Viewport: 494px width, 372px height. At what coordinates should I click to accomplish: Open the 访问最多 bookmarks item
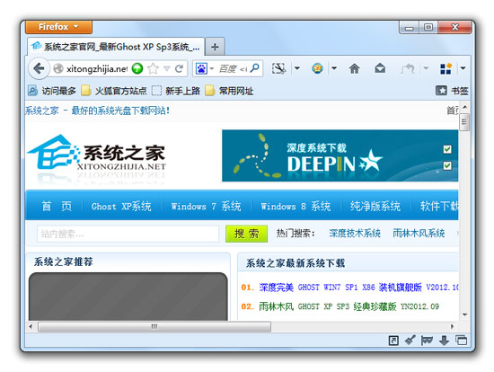point(52,91)
